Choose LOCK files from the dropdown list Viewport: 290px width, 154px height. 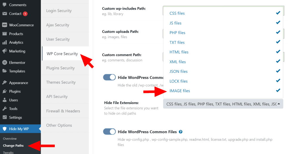click(178, 81)
